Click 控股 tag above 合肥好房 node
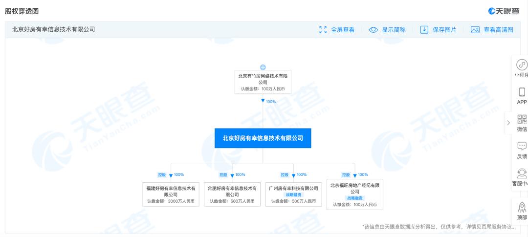 223,175
